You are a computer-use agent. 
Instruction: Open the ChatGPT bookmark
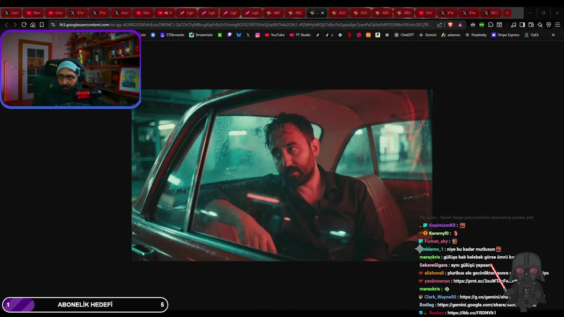[404, 35]
